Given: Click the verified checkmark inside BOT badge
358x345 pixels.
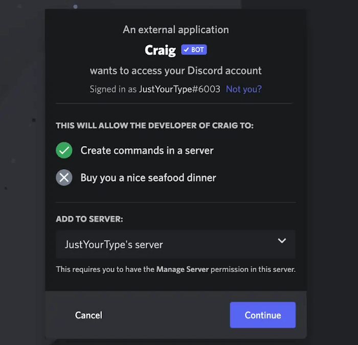Looking at the screenshot, I should pyautogui.click(x=186, y=50).
